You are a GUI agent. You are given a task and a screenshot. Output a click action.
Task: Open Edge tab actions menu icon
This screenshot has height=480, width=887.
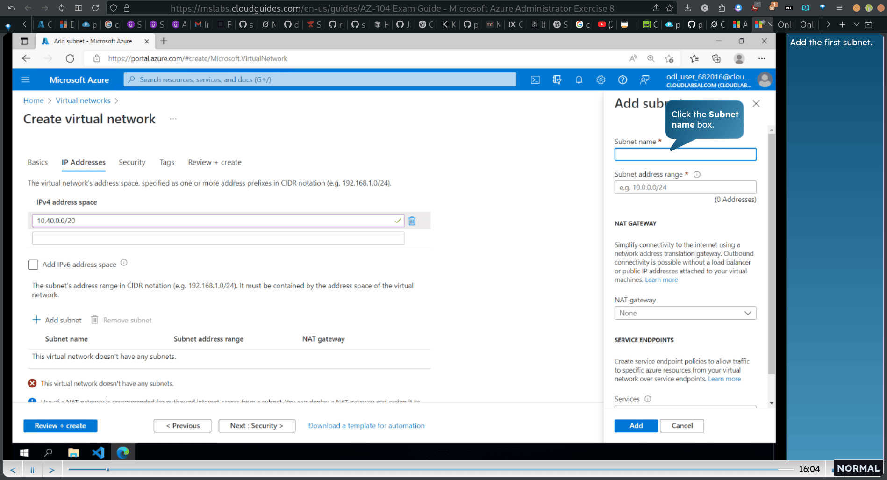pyautogui.click(x=24, y=41)
